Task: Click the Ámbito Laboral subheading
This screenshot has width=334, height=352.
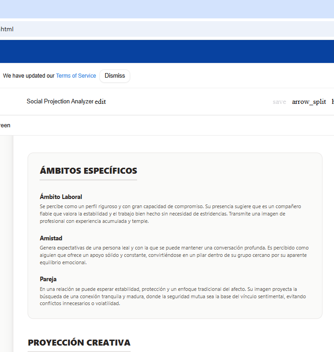Action: pyautogui.click(x=61, y=197)
